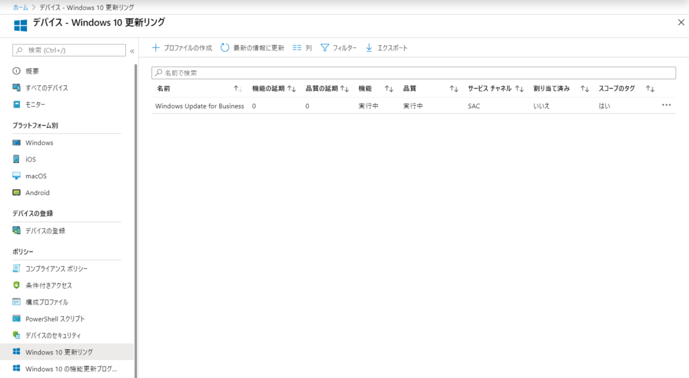This screenshot has height=378, width=689.
Task: Click the フィルター button label
Action: coord(344,48)
